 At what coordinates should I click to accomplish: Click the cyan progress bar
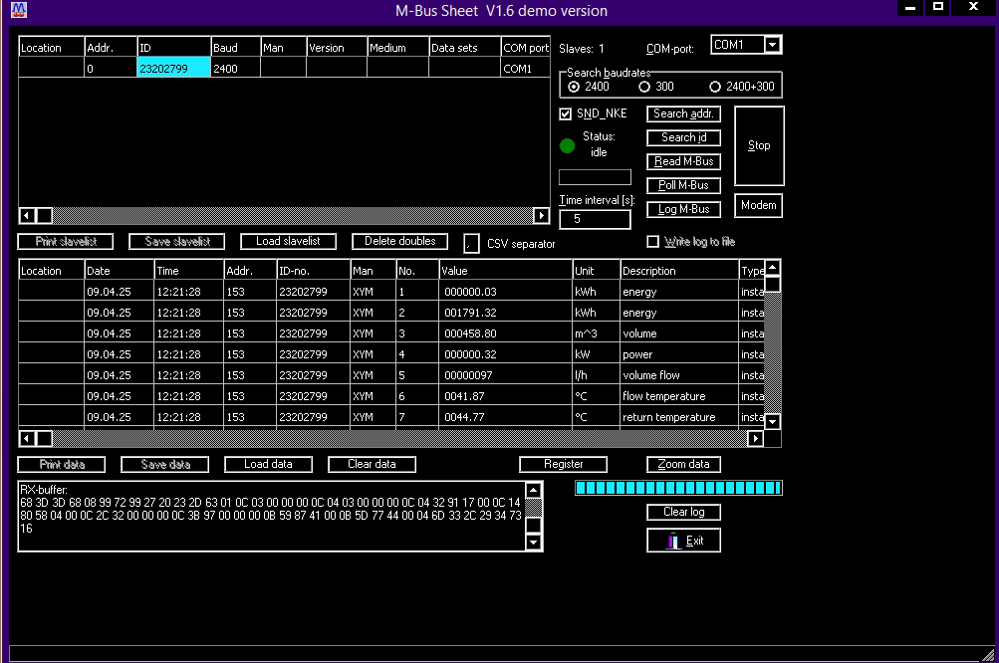(x=678, y=488)
